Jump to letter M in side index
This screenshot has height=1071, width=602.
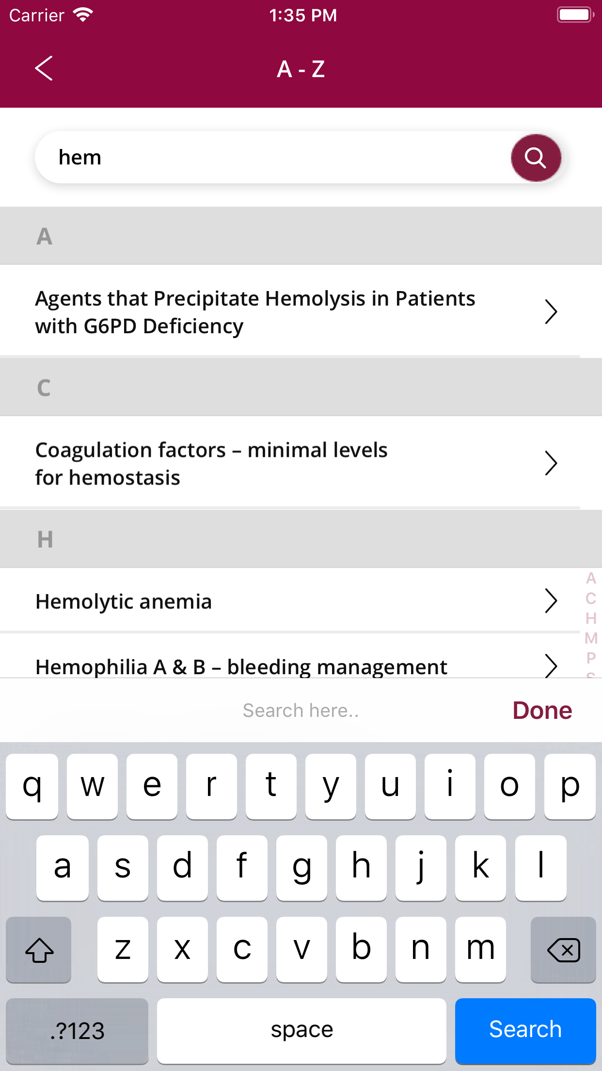click(x=591, y=638)
